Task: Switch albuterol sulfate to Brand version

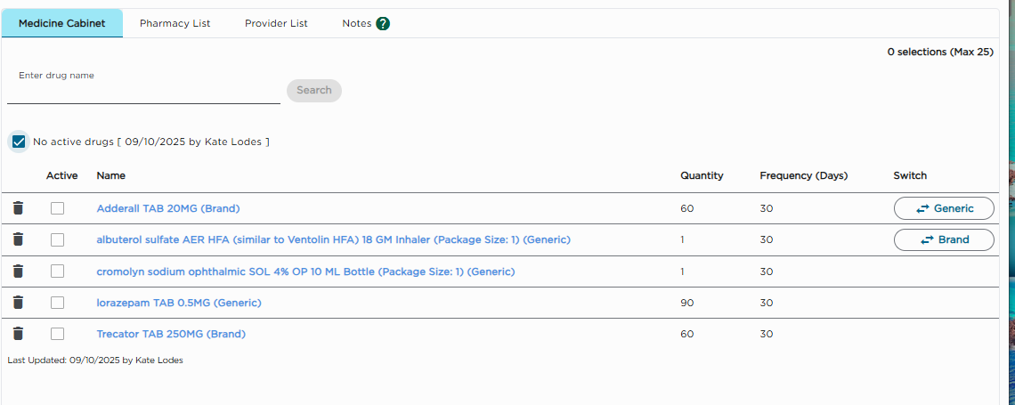Action: (944, 239)
